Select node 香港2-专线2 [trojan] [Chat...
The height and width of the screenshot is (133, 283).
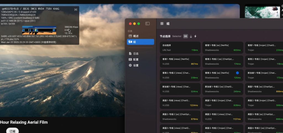pos(264,62)
